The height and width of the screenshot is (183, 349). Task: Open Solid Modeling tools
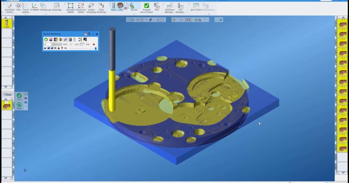coord(101,7)
